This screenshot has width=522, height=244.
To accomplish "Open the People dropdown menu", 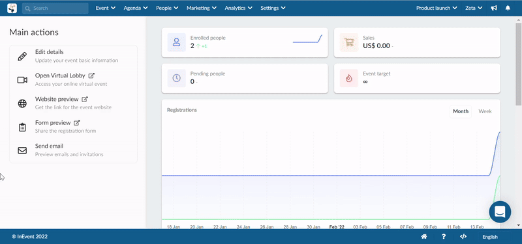I will click(x=167, y=8).
